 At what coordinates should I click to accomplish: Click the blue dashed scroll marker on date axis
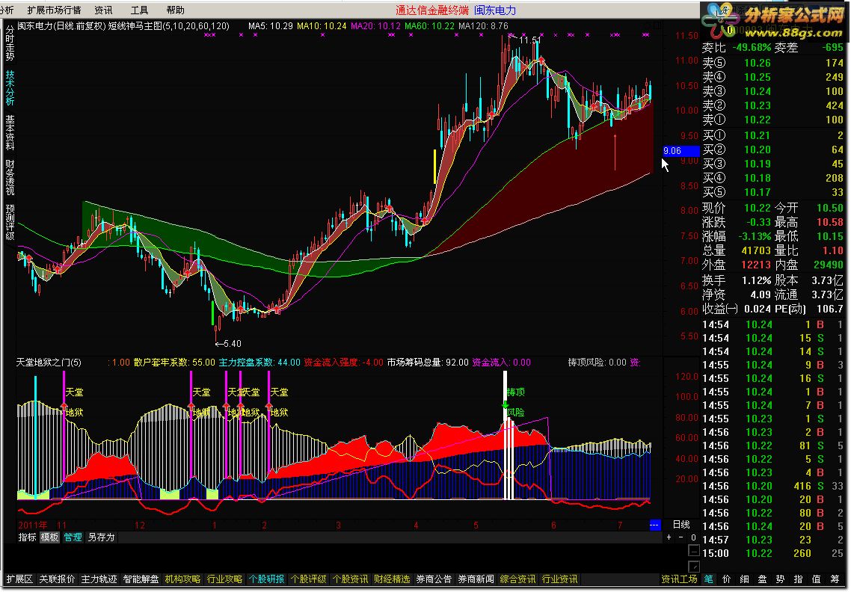pyautogui.click(x=654, y=525)
